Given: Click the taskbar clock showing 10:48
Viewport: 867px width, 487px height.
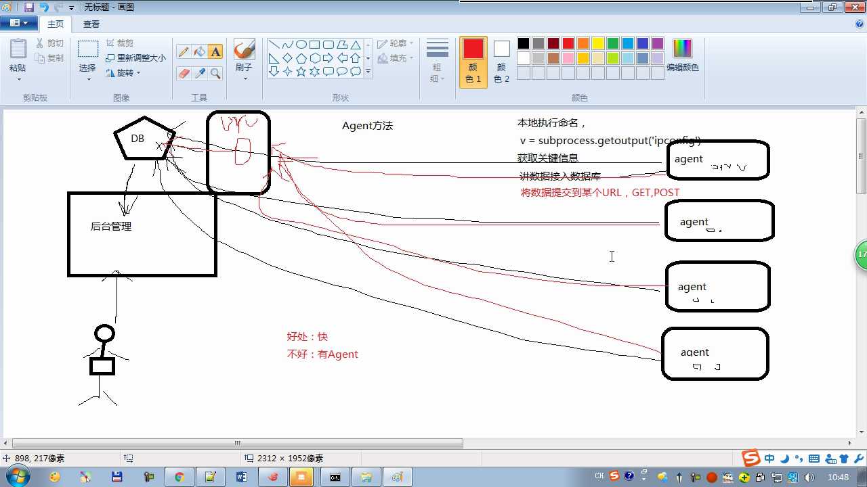Looking at the screenshot, I should (x=838, y=478).
